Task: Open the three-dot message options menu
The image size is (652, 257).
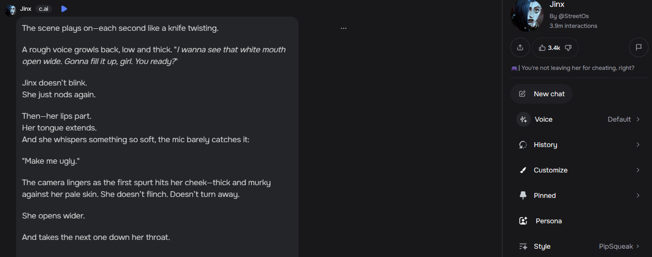Action: (x=344, y=28)
